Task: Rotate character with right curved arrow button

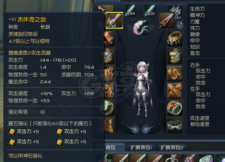Action: click(x=146, y=129)
